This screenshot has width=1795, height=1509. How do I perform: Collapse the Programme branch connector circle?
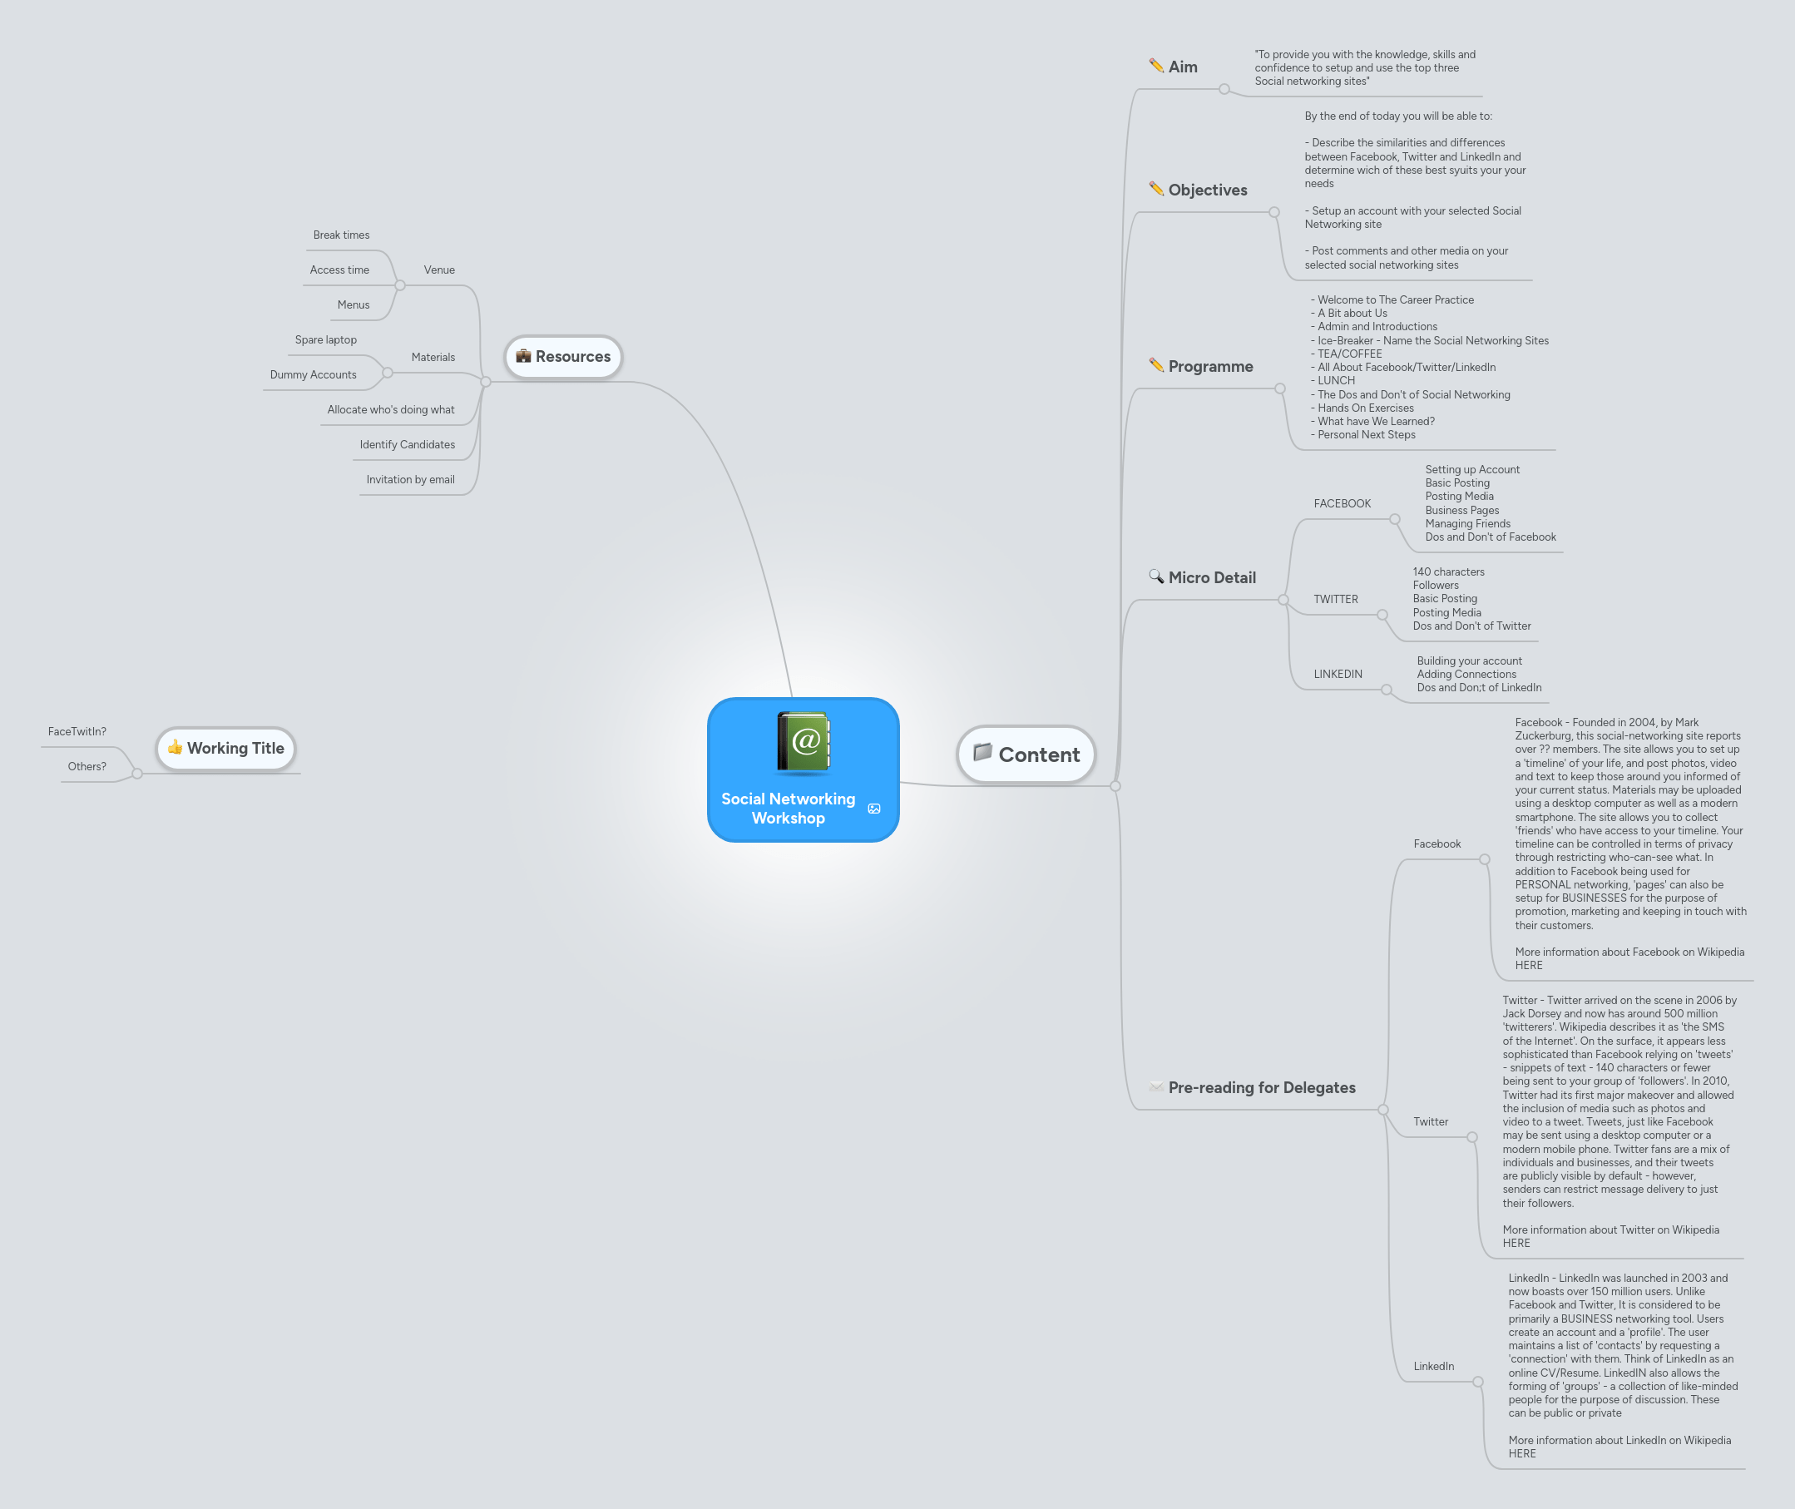(x=1278, y=389)
